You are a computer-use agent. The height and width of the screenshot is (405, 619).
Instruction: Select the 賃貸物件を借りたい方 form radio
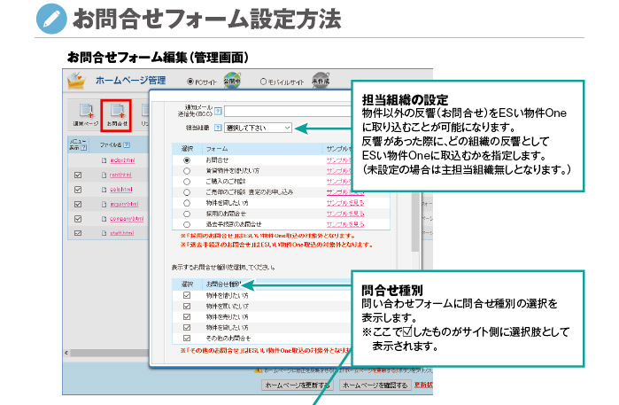point(187,171)
